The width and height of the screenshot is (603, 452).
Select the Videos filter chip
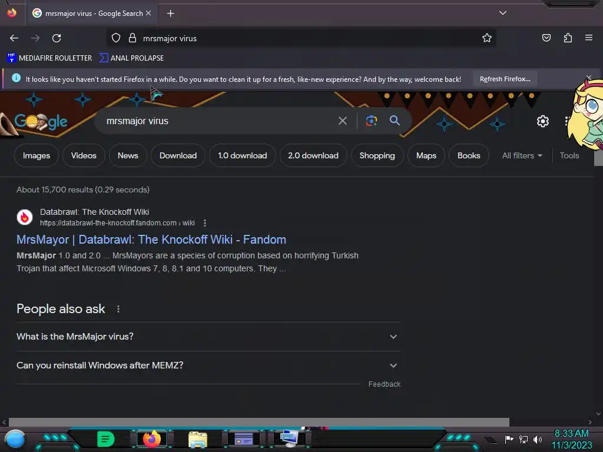[84, 155]
